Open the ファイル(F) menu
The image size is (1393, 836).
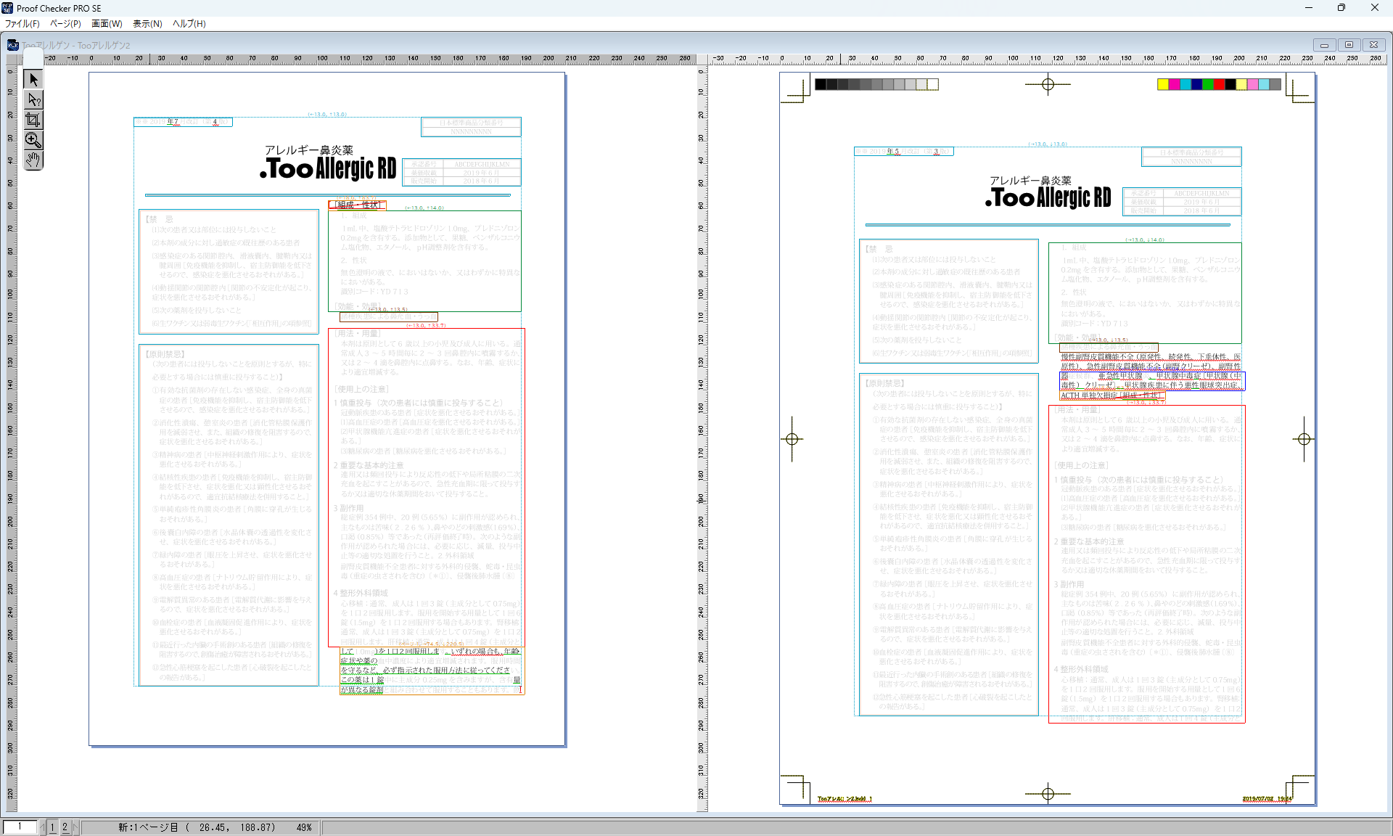coord(22,24)
